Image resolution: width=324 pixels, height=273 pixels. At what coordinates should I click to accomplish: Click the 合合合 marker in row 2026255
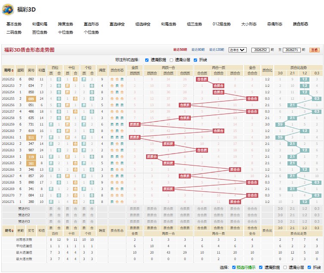(252, 98)
